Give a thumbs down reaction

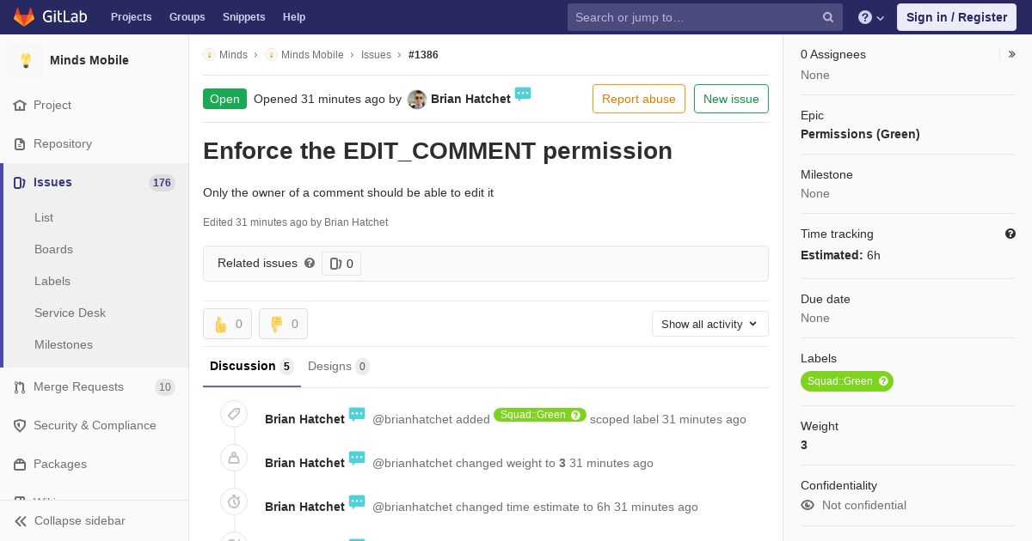(283, 324)
